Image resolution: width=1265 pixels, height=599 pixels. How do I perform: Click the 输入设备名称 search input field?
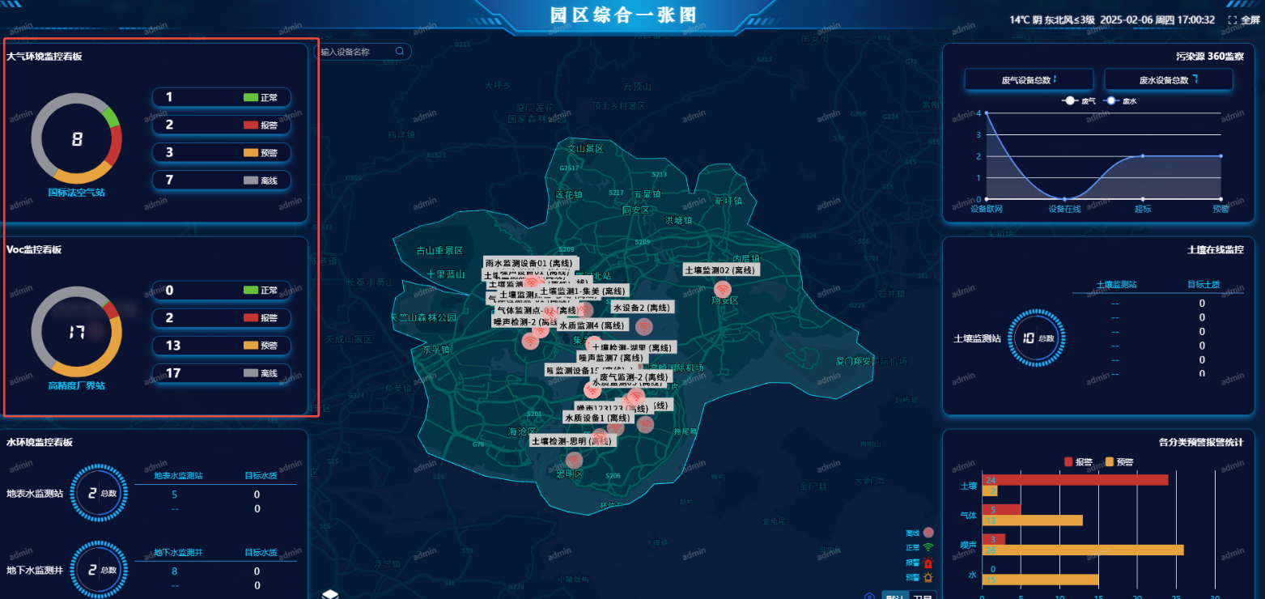(348, 51)
